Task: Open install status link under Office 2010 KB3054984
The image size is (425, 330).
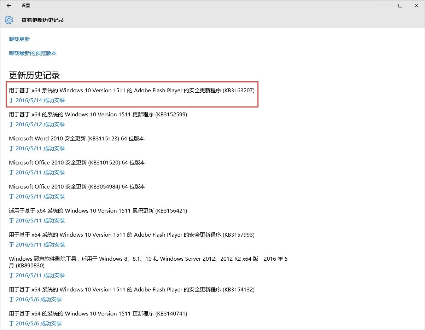Action: [x=37, y=197]
